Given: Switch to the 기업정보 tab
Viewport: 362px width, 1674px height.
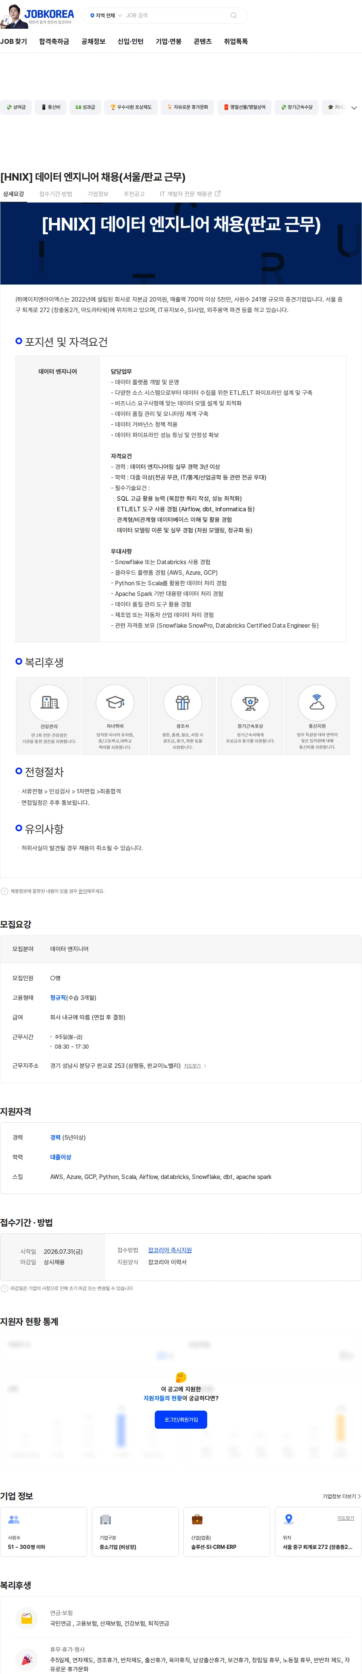Looking at the screenshot, I should [98, 194].
